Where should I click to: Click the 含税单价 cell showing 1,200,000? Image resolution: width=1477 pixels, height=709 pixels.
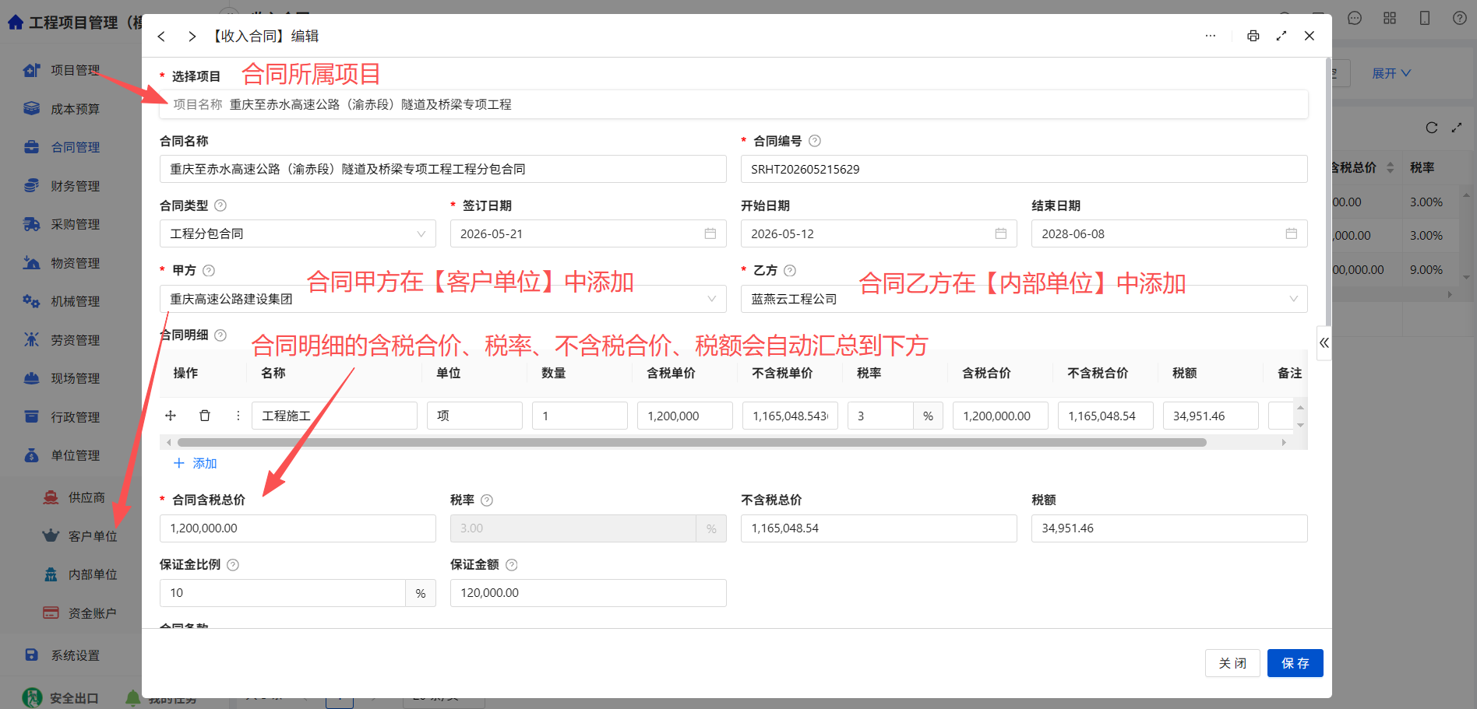click(685, 416)
